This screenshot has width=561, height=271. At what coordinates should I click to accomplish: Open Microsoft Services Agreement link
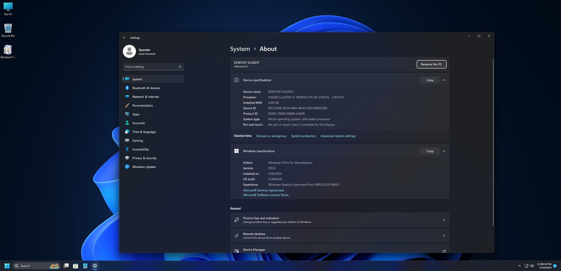[x=264, y=190]
